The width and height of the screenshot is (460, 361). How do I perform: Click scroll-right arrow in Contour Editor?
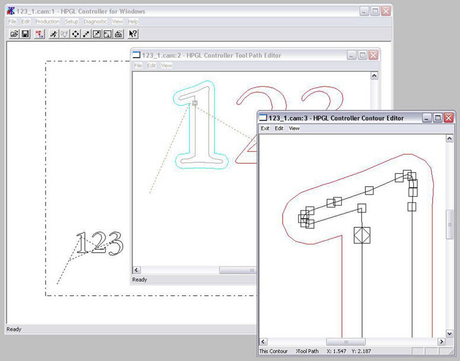coord(441,342)
